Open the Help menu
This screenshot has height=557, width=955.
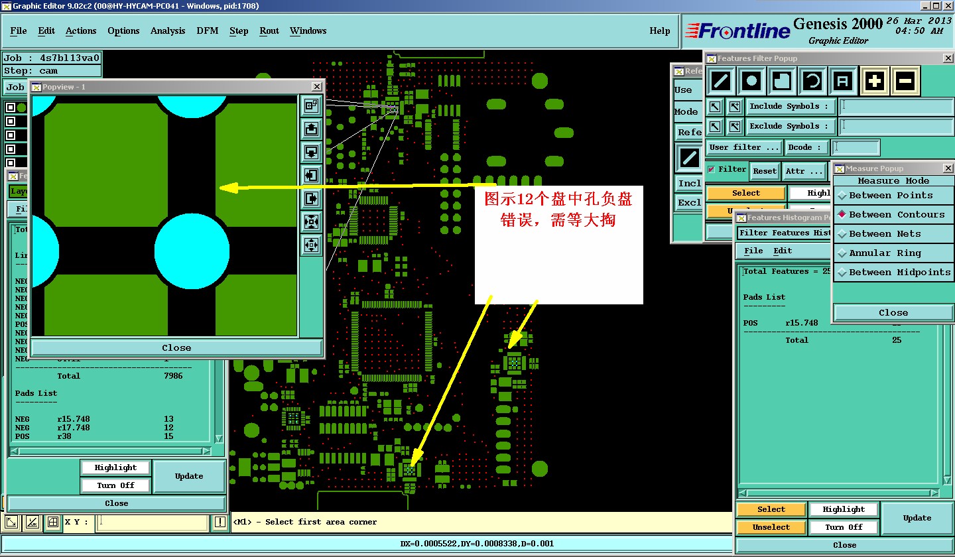[660, 31]
